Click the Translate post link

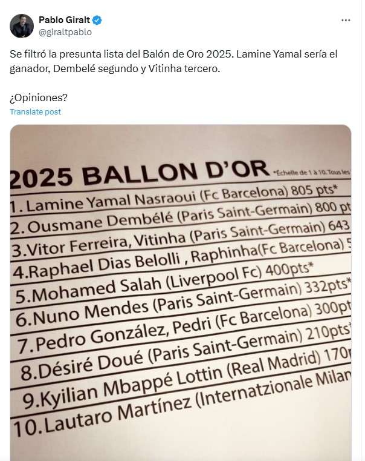tap(35, 111)
